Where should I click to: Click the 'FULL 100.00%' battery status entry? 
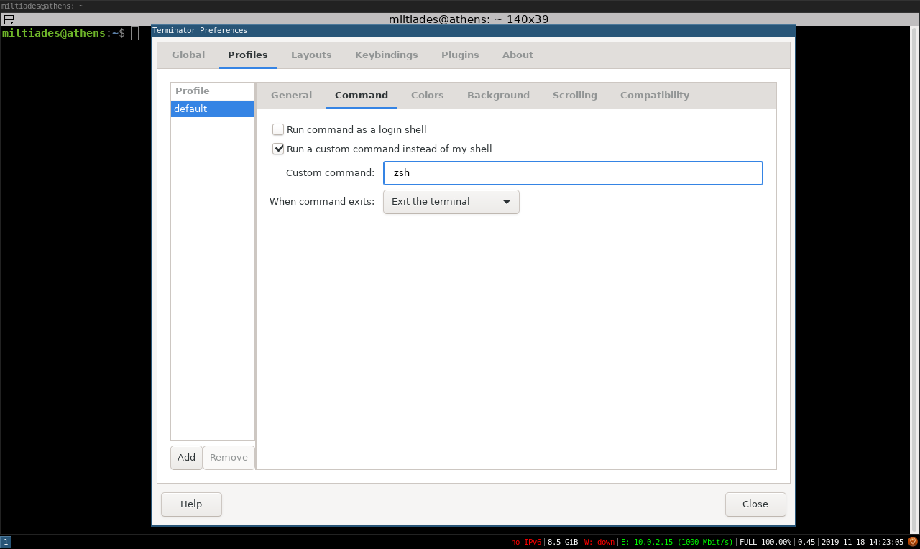tap(765, 542)
